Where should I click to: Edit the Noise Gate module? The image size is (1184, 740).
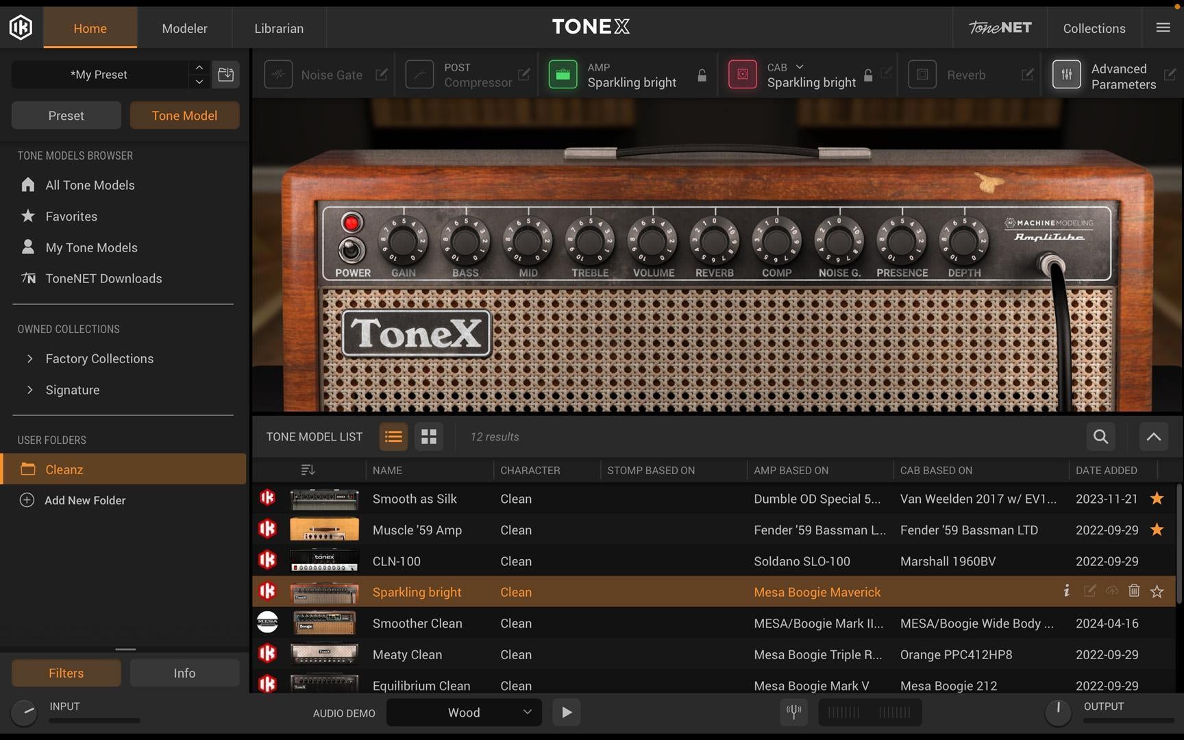pyautogui.click(x=382, y=74)
